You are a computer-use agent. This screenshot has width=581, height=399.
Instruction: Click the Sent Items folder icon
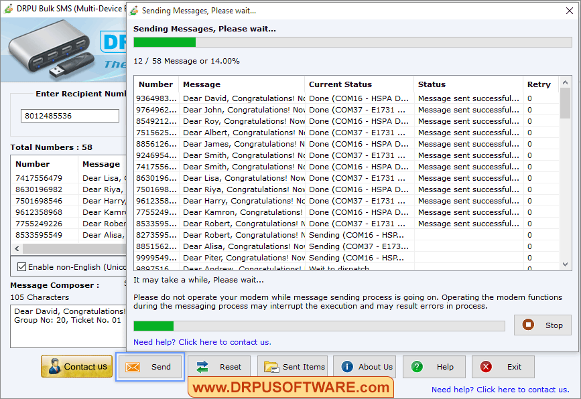(271, 367)
